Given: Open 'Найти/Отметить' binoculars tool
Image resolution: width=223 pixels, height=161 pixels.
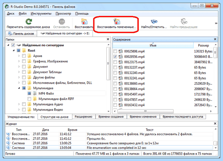Looking at the screenshot, I should tap(154, 21).
